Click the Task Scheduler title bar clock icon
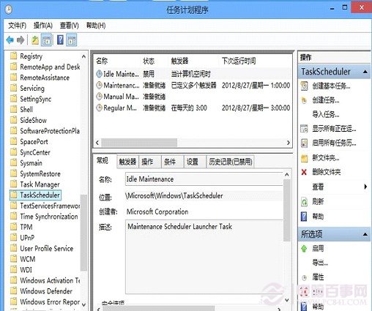 (x=8, y=10)
